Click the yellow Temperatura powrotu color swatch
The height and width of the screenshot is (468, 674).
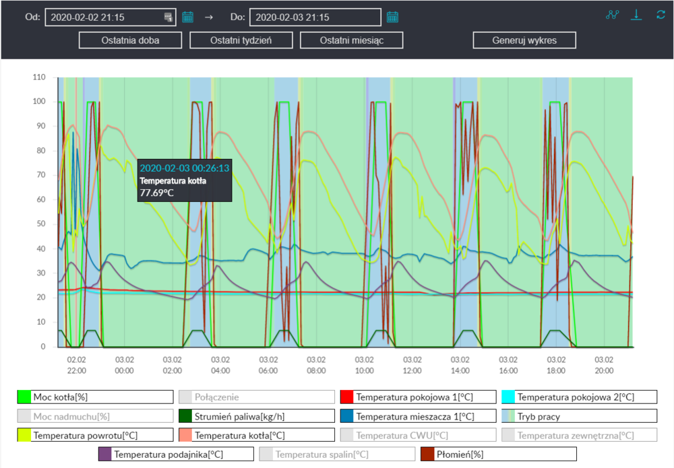(x=24, y=436)
